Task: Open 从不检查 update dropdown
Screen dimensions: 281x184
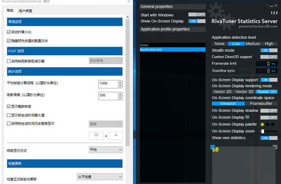Action: [100, 177]
